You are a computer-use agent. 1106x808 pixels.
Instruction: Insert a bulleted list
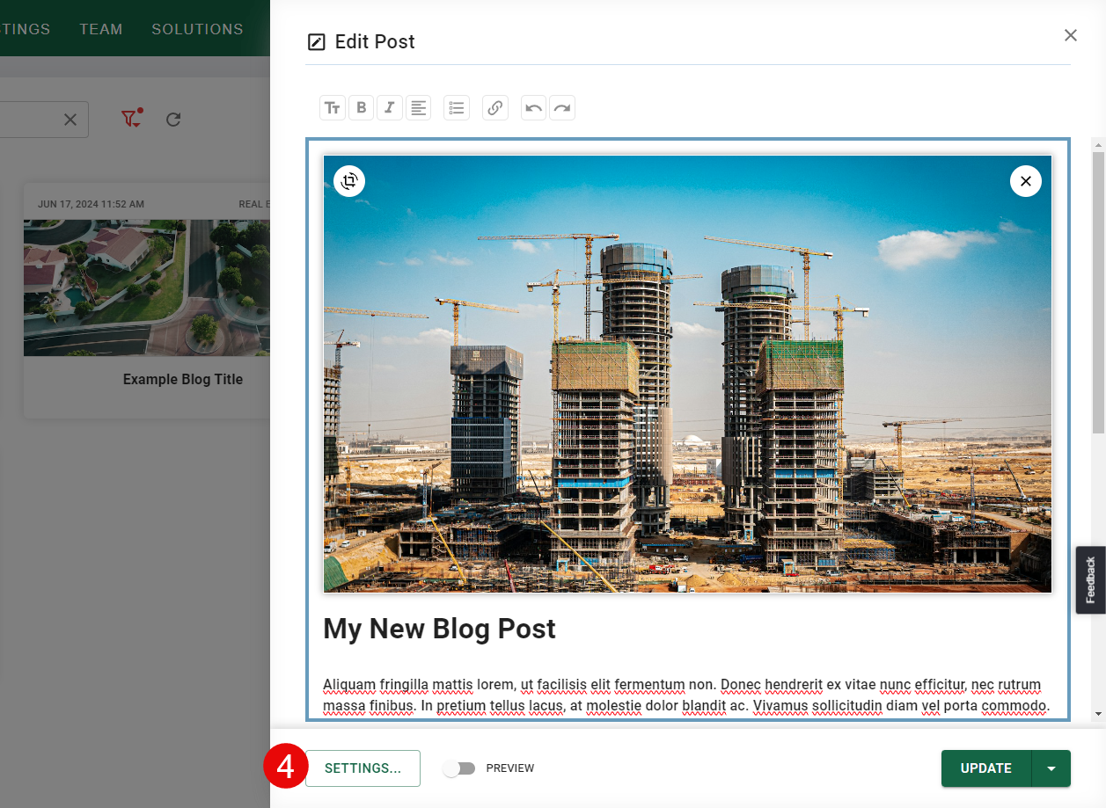(457, 108)
